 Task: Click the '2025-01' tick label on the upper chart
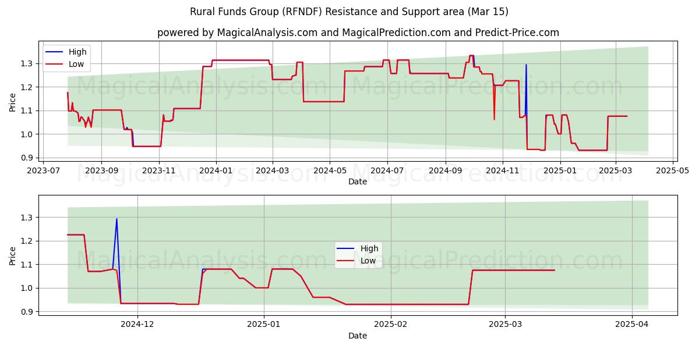point(560,171)
